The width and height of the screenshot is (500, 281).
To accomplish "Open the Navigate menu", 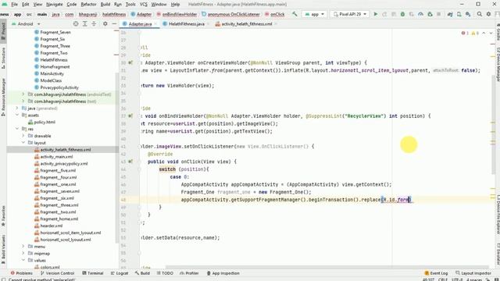I will [54, 4].
